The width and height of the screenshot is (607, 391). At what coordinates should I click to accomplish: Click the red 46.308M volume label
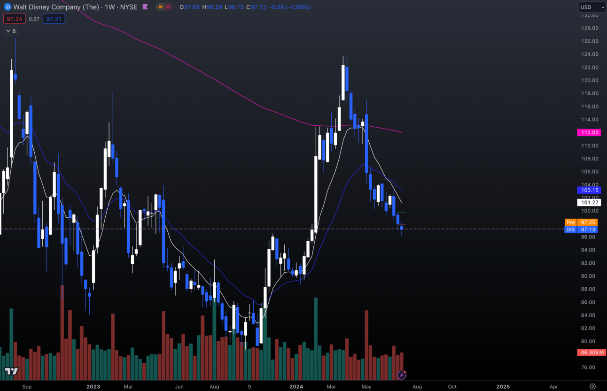pyautogui.click(x=591, y=353)
